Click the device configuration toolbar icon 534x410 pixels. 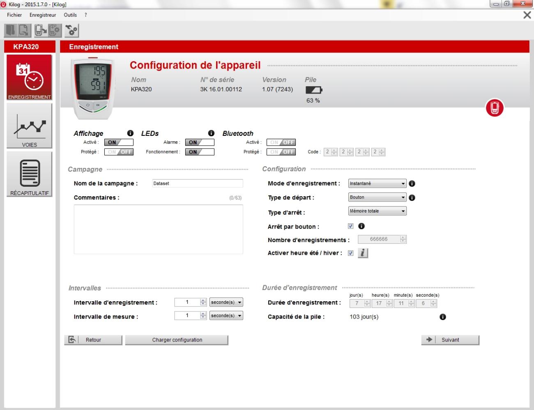(x=54, y=30)
